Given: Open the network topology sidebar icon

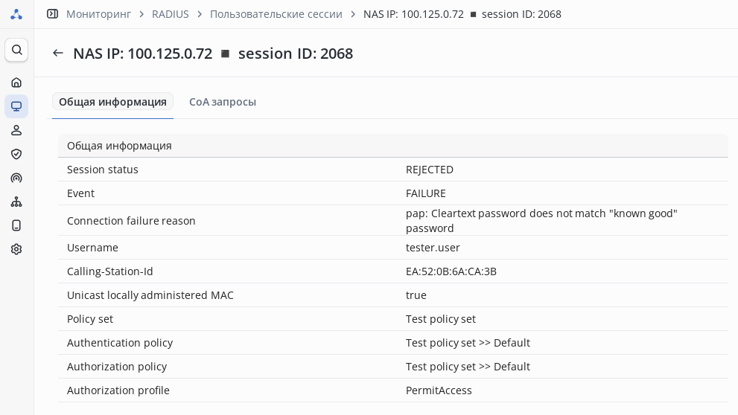Looking at the screenshot, I should (x=16, y=202).
